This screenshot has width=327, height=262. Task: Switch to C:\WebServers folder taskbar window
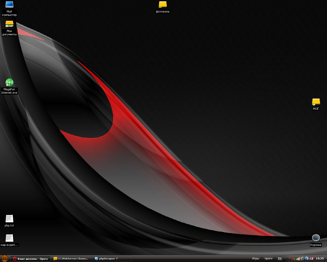tap(71, 259)
